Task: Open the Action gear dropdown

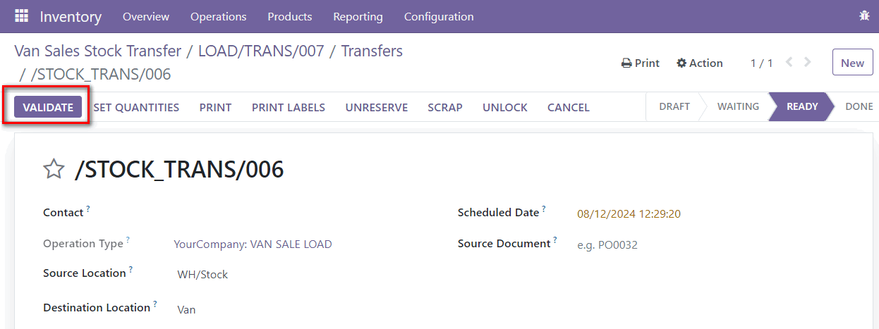Action: pyautogui.click(x=699, y=63)
